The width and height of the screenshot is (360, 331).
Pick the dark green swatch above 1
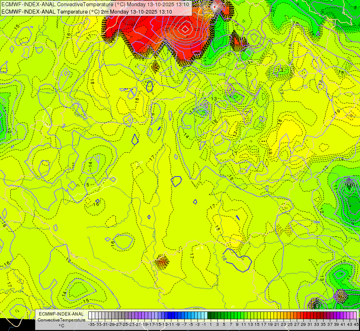click(209, 315)
